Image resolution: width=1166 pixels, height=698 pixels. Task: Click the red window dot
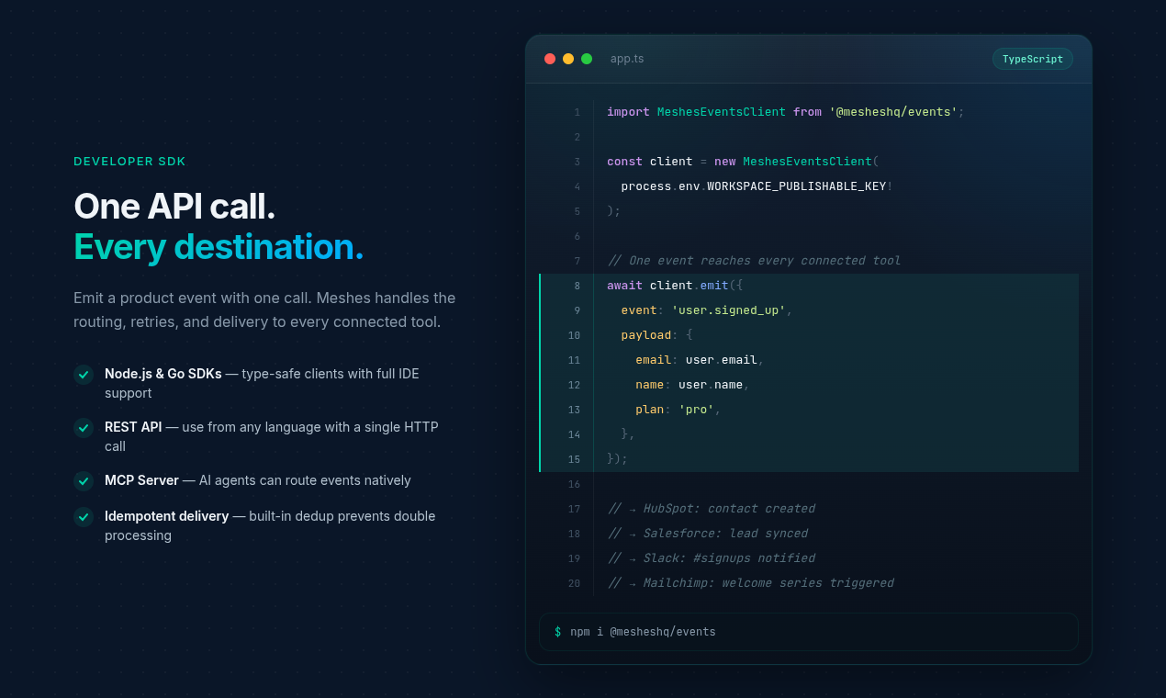point(550,59)
